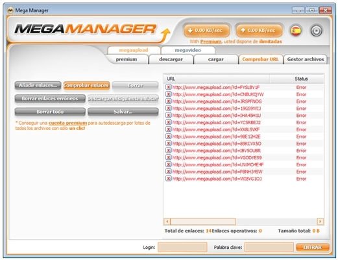Click the error icon beside the IHA45H1U link
The height and width of the screenshot is (260, 338).
click(168, 115)
